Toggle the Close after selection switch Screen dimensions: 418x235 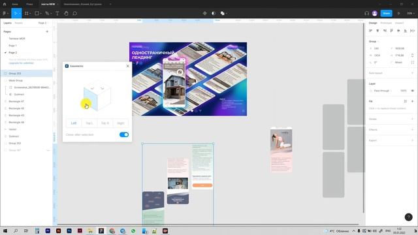pyautogui.click(x=124, y=134)
